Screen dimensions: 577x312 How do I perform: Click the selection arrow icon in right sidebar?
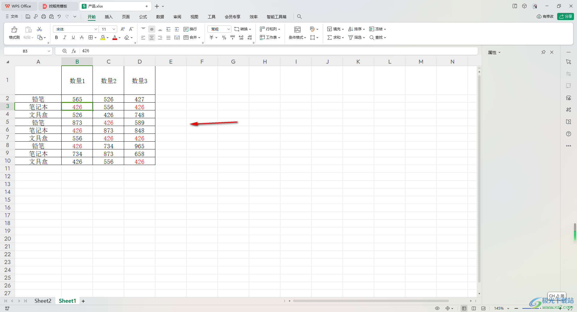[x=569, y=62]
